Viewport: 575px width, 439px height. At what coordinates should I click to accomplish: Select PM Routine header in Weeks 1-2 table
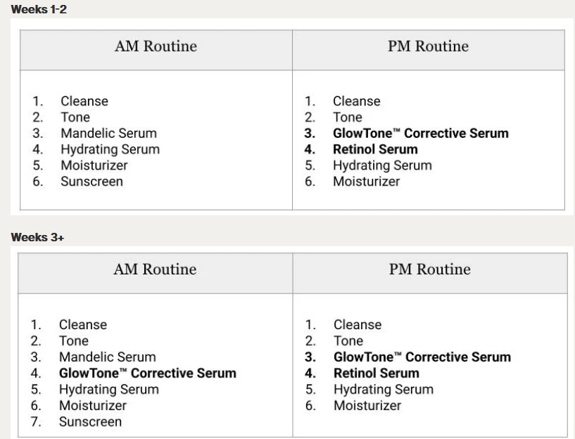pyautogui.click(x=428, y=46)
